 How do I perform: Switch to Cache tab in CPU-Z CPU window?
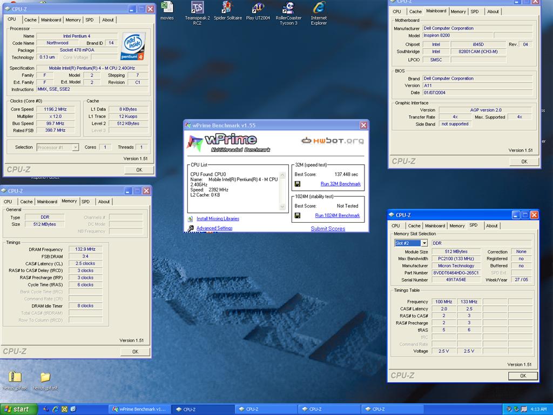coord(30,20)
